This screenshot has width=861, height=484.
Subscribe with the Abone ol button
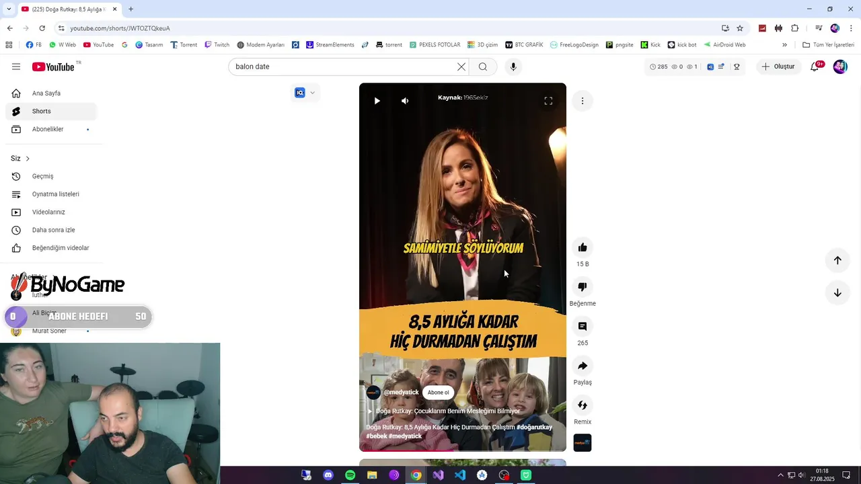pos(438,393)
